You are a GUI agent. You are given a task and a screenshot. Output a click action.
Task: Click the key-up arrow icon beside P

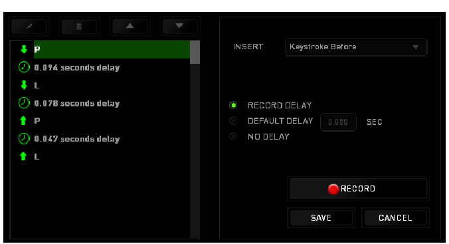point(23,121)
